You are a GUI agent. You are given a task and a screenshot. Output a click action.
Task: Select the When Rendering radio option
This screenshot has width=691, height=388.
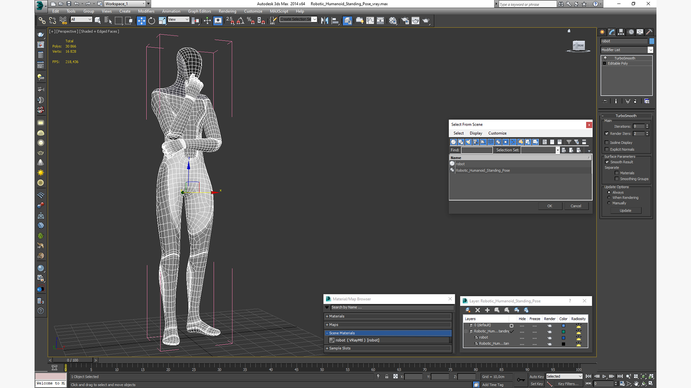click(609, 198)
